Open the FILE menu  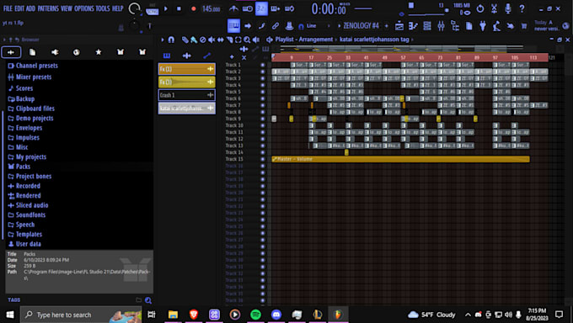[8, 8]
